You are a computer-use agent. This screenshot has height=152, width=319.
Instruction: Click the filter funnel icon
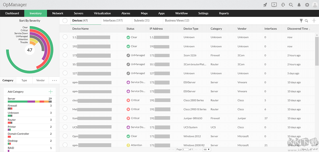pos(301,21)
